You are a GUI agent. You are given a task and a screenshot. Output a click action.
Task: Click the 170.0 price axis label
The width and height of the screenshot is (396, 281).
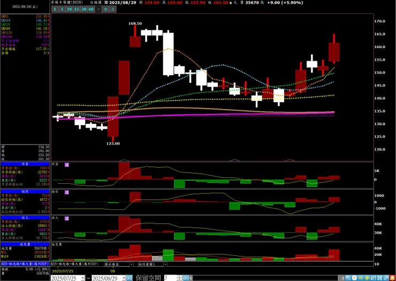pyautogui.click(x=380, y=21)
